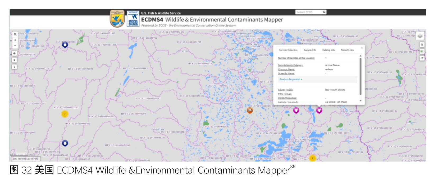Click into the Search ECOS field
Image resolution: width=438 pixels, height=181 pixels.
(x=309, y=12)
